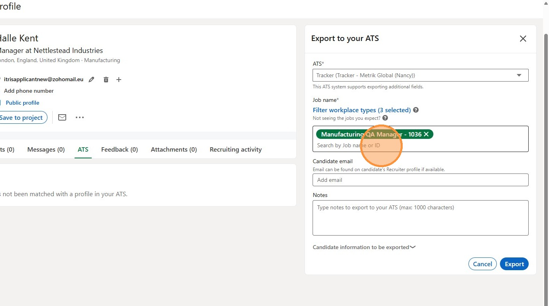549x306 pixels.
Task: Click the delete email trash icon
Action: [x=106, y=80]
